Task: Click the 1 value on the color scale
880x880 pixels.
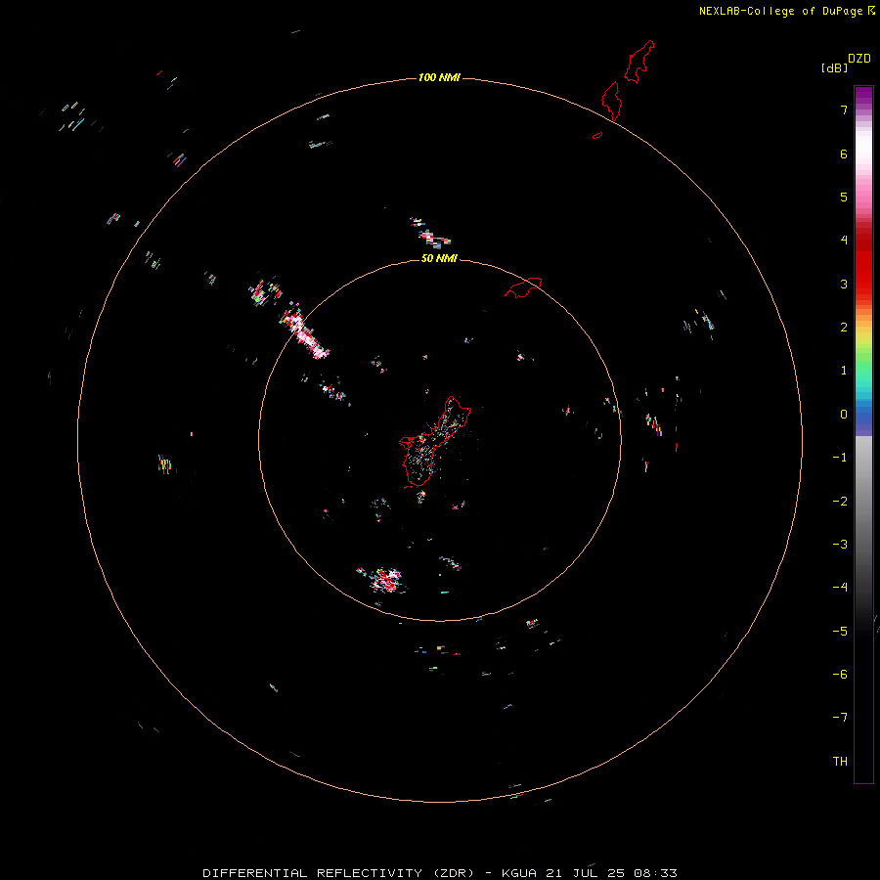Action: click(843, 371)
